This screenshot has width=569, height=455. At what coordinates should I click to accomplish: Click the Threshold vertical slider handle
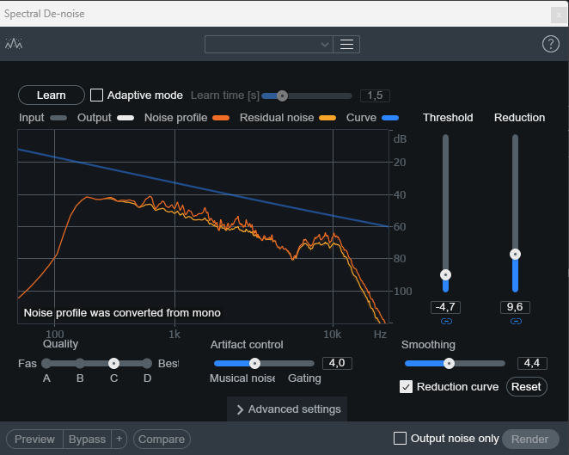(445, 275)
